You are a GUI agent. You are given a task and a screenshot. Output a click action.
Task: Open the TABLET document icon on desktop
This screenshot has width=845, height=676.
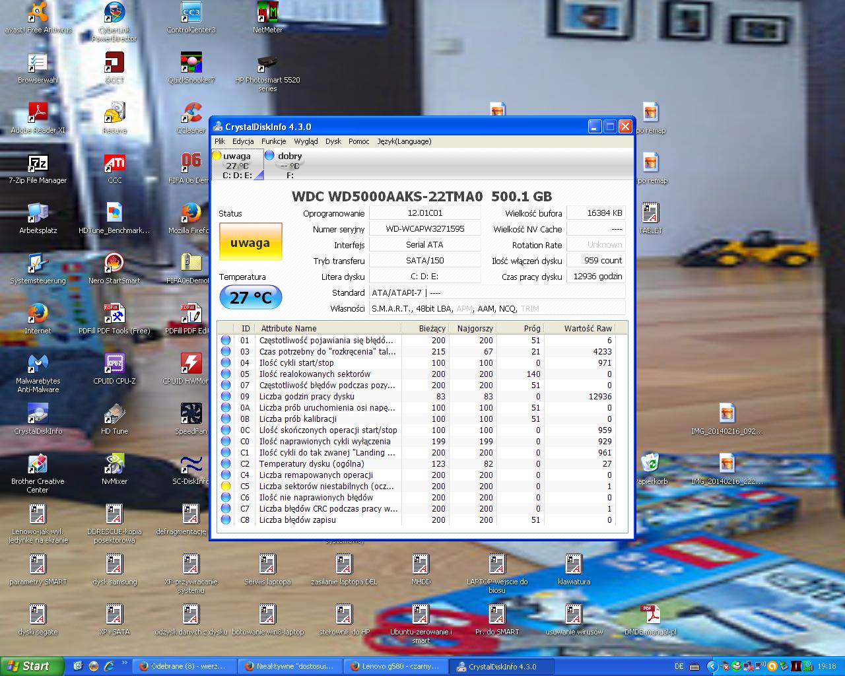click(x=650, y=219)
